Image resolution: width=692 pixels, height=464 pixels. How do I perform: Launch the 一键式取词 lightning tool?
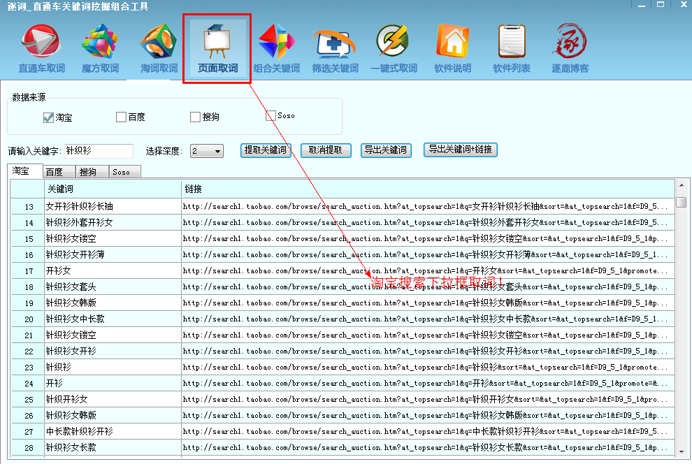394,48
